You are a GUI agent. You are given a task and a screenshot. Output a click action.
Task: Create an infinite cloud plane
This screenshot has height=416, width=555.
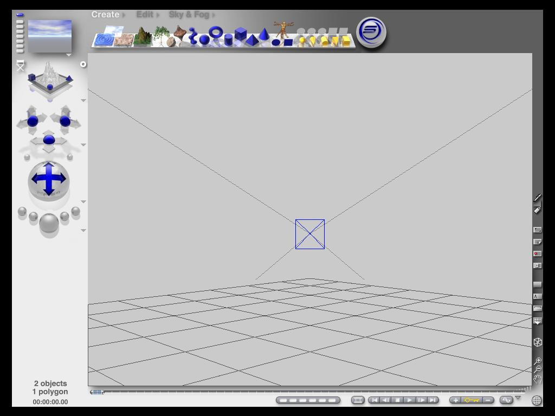tap(114, 29)
